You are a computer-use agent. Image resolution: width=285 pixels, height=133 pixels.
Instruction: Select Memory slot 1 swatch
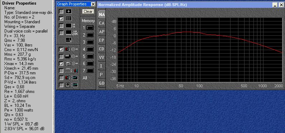pos(90,28)
